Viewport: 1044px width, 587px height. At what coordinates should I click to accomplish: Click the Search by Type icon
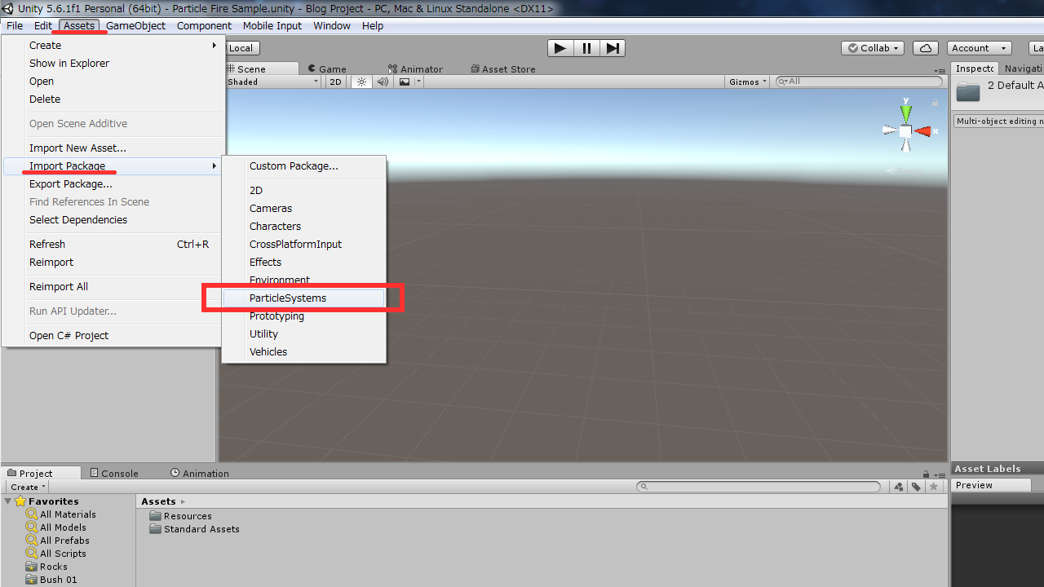pos(898,487)
